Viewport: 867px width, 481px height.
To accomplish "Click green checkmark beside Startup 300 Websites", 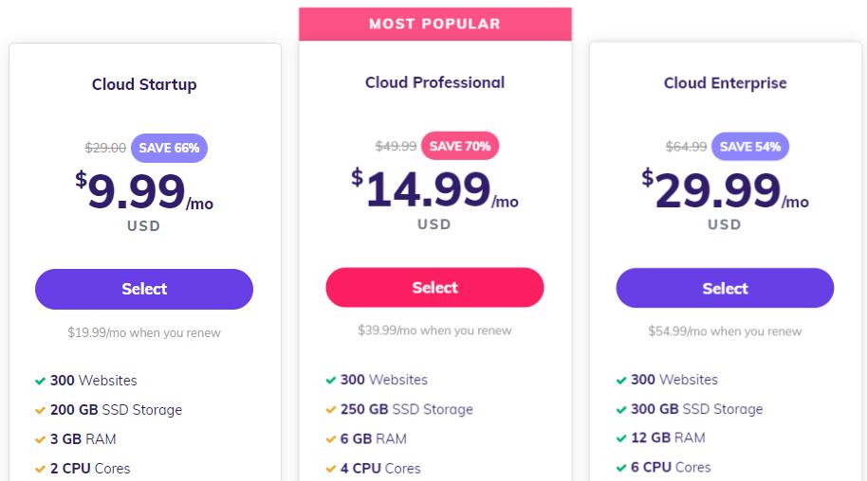I will [x=40, y=381].
